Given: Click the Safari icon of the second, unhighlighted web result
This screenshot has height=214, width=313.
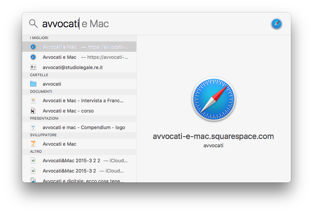Looking at the screenshot, I should (33, 57).
